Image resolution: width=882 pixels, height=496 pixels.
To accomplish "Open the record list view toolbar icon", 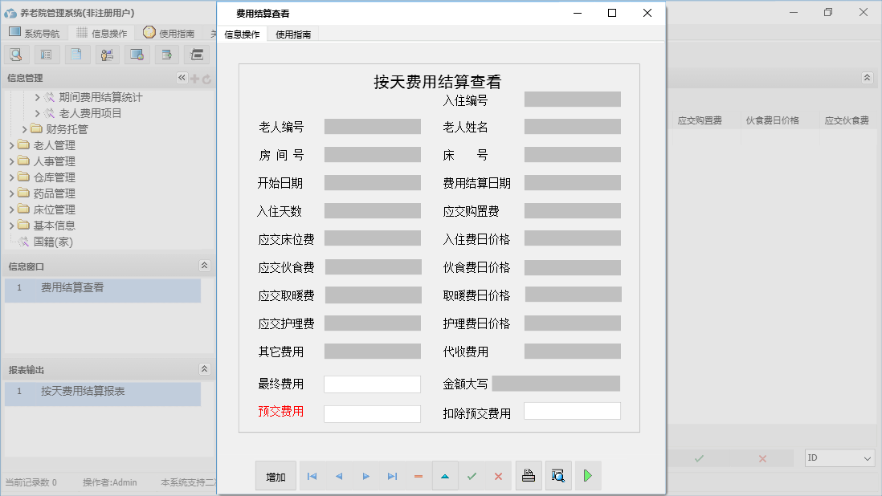I will coord(46,54).
